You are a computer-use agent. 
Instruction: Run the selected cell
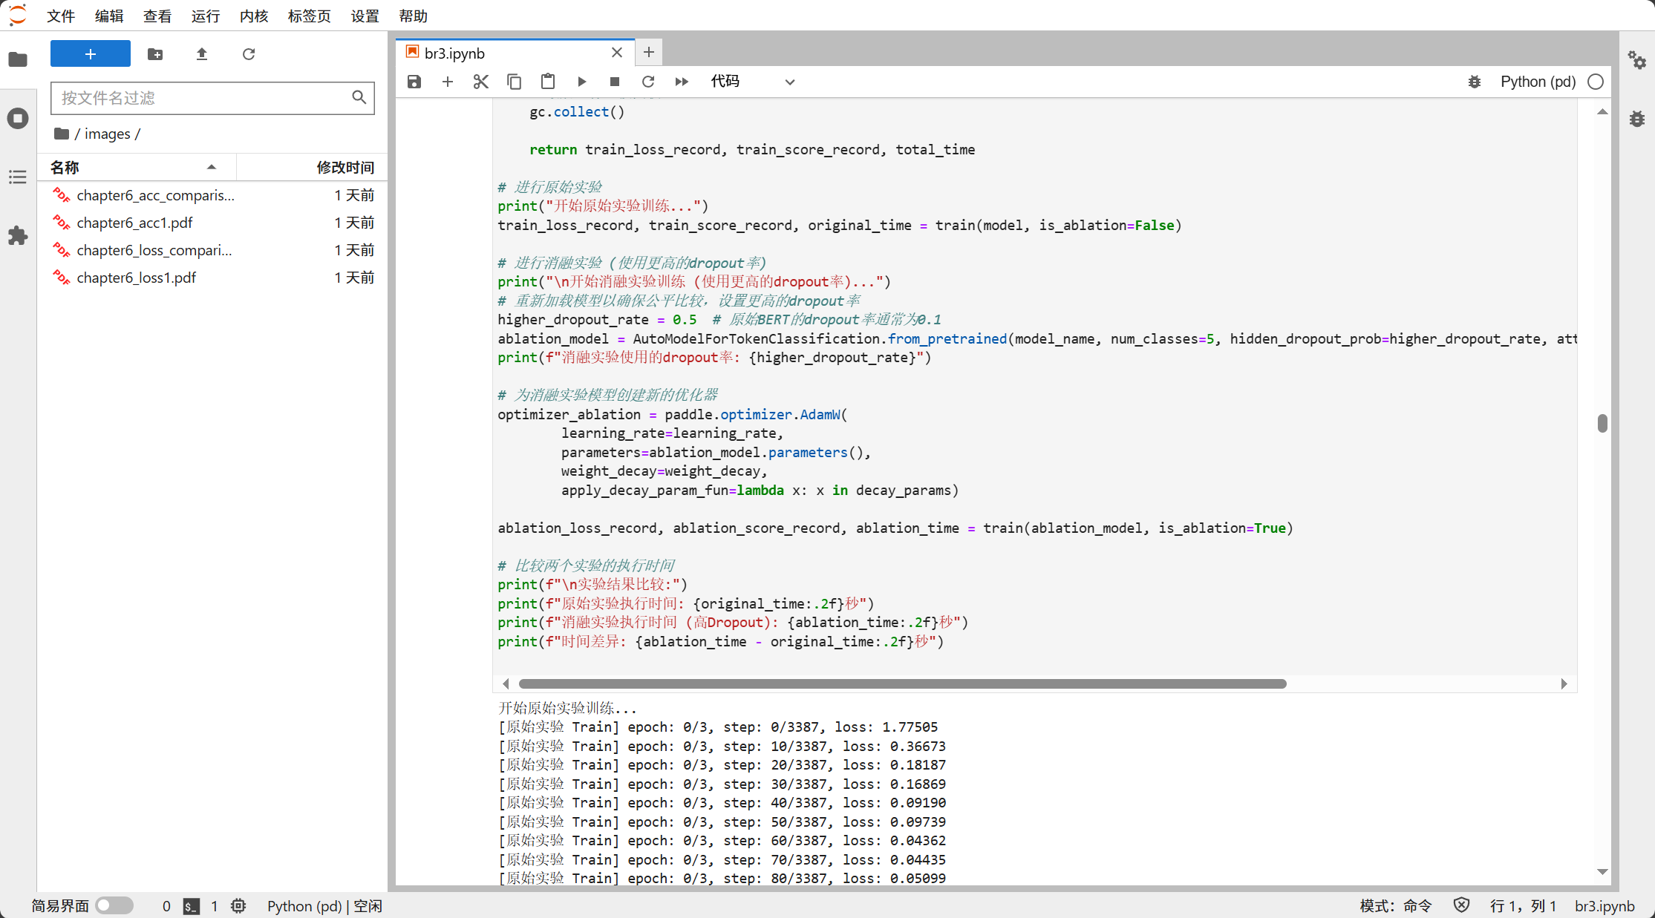click(581, 82)
